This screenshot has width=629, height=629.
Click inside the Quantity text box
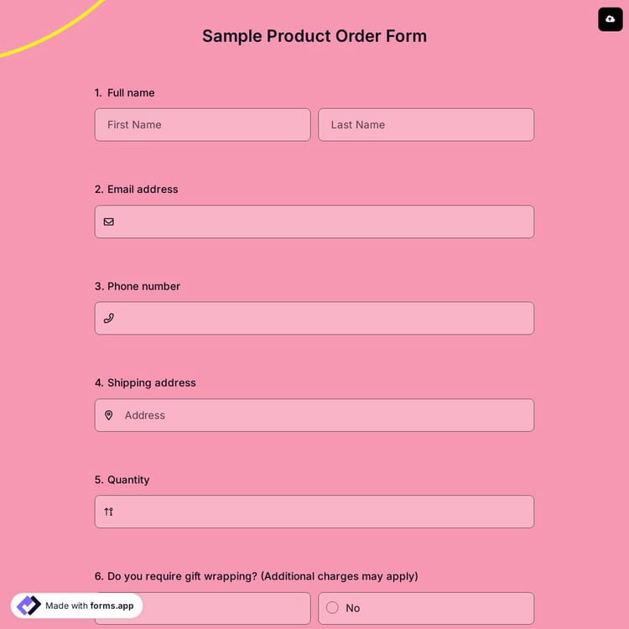tap(323, 512)
